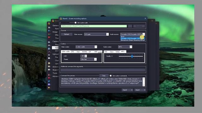Click the CRF value 28 field
This screenshot has width=202, height=113.
pyautogui.click(x=83, y=56)
